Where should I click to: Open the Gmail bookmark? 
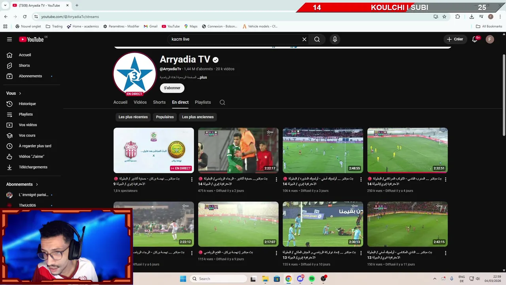point(150,27)
